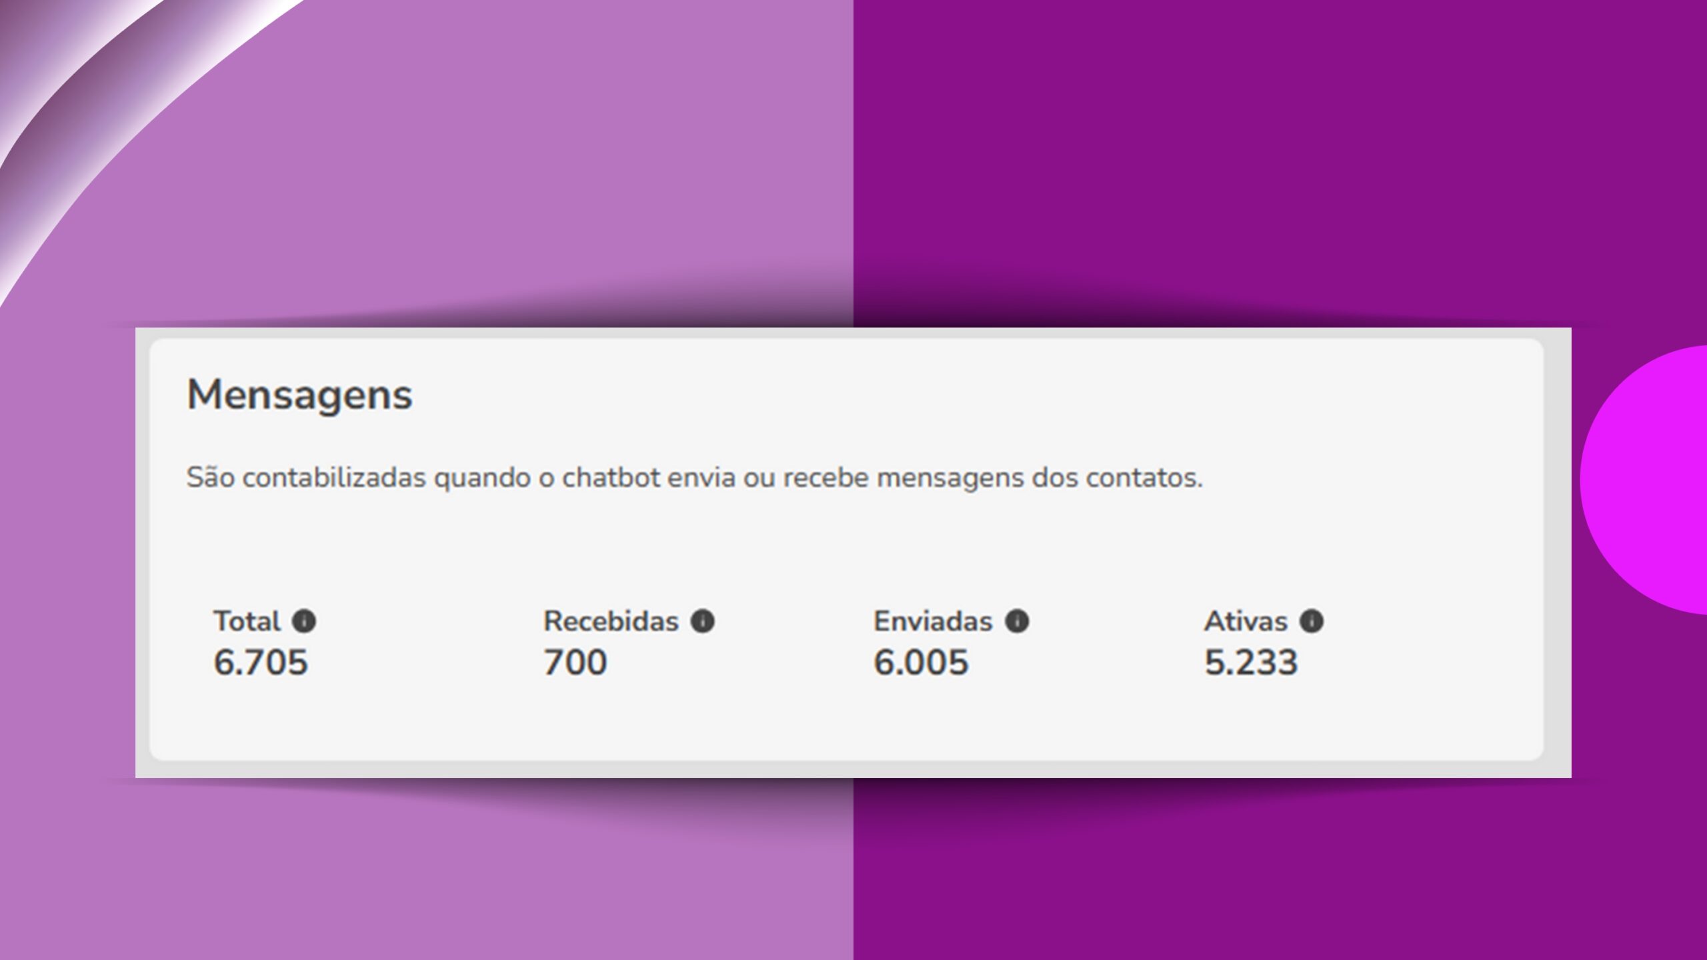Click the dark purple background on the right
Image resolution: width=1707 pixels, height=960 pixels.
coord(1267,167)
